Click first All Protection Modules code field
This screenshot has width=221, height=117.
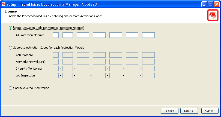pyautogui.click(x=56, y=35)
